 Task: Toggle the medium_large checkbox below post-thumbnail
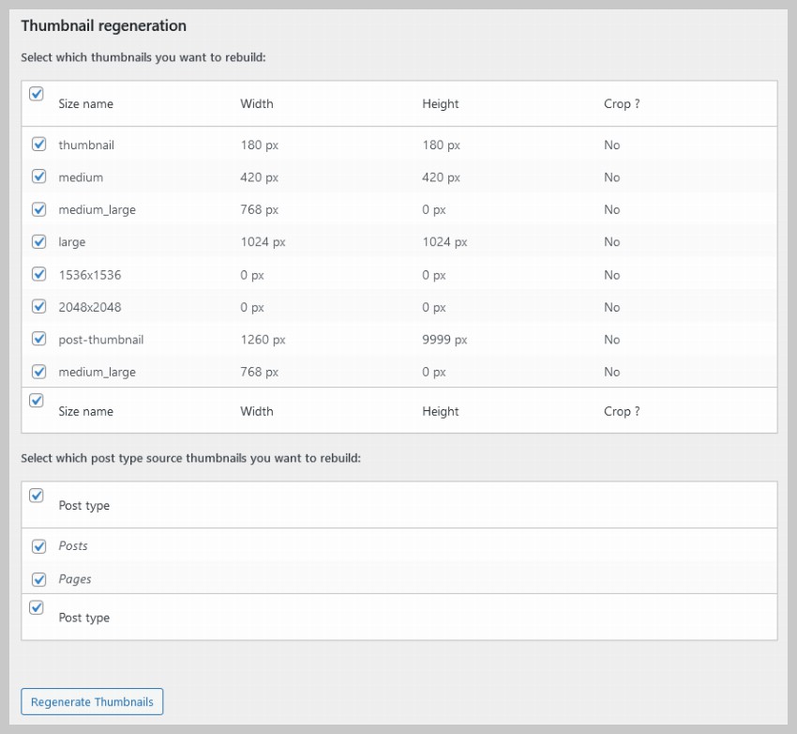click(39, 371)
